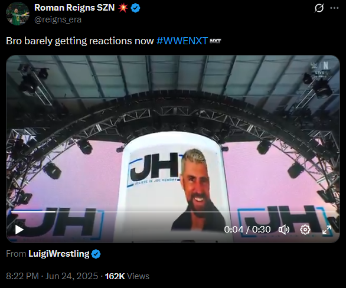This screenshot has height=288, width=346.
Task: Play the video with the play button
Action: [19, 230]
